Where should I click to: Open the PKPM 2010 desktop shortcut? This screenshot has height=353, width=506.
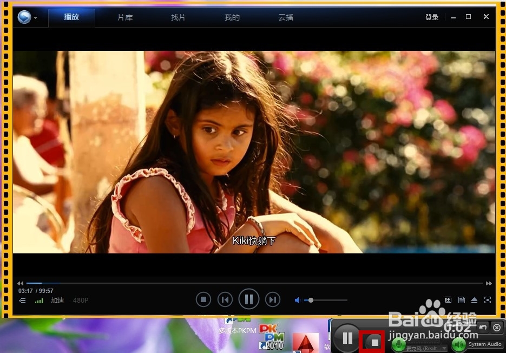(271, 337)
